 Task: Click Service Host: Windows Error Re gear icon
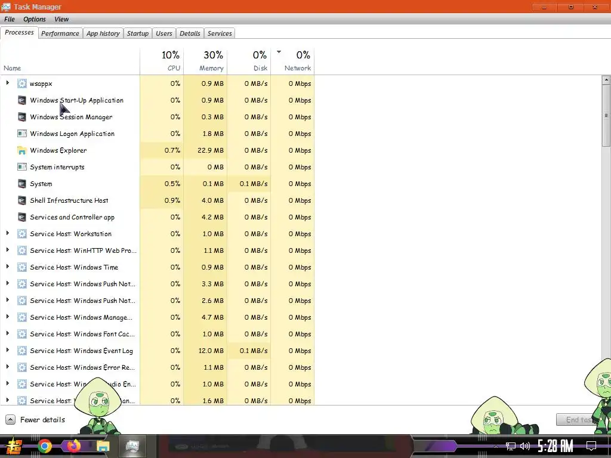[x=22, y=367]
